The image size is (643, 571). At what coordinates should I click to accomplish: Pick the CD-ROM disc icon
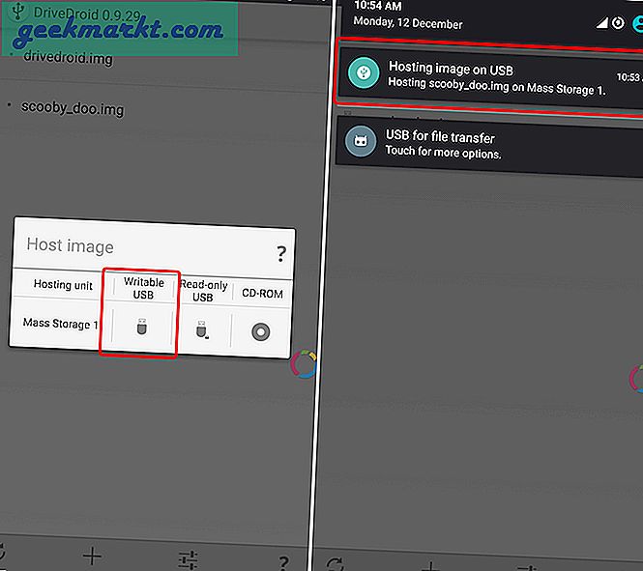(259, 330)
